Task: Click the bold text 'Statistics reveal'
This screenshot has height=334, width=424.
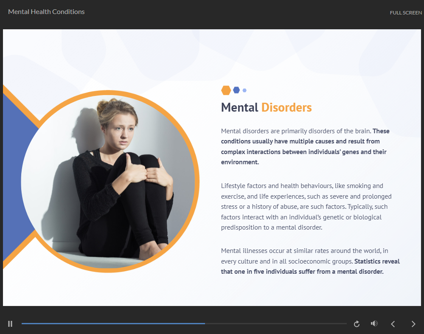Action: tap(377, 261)
